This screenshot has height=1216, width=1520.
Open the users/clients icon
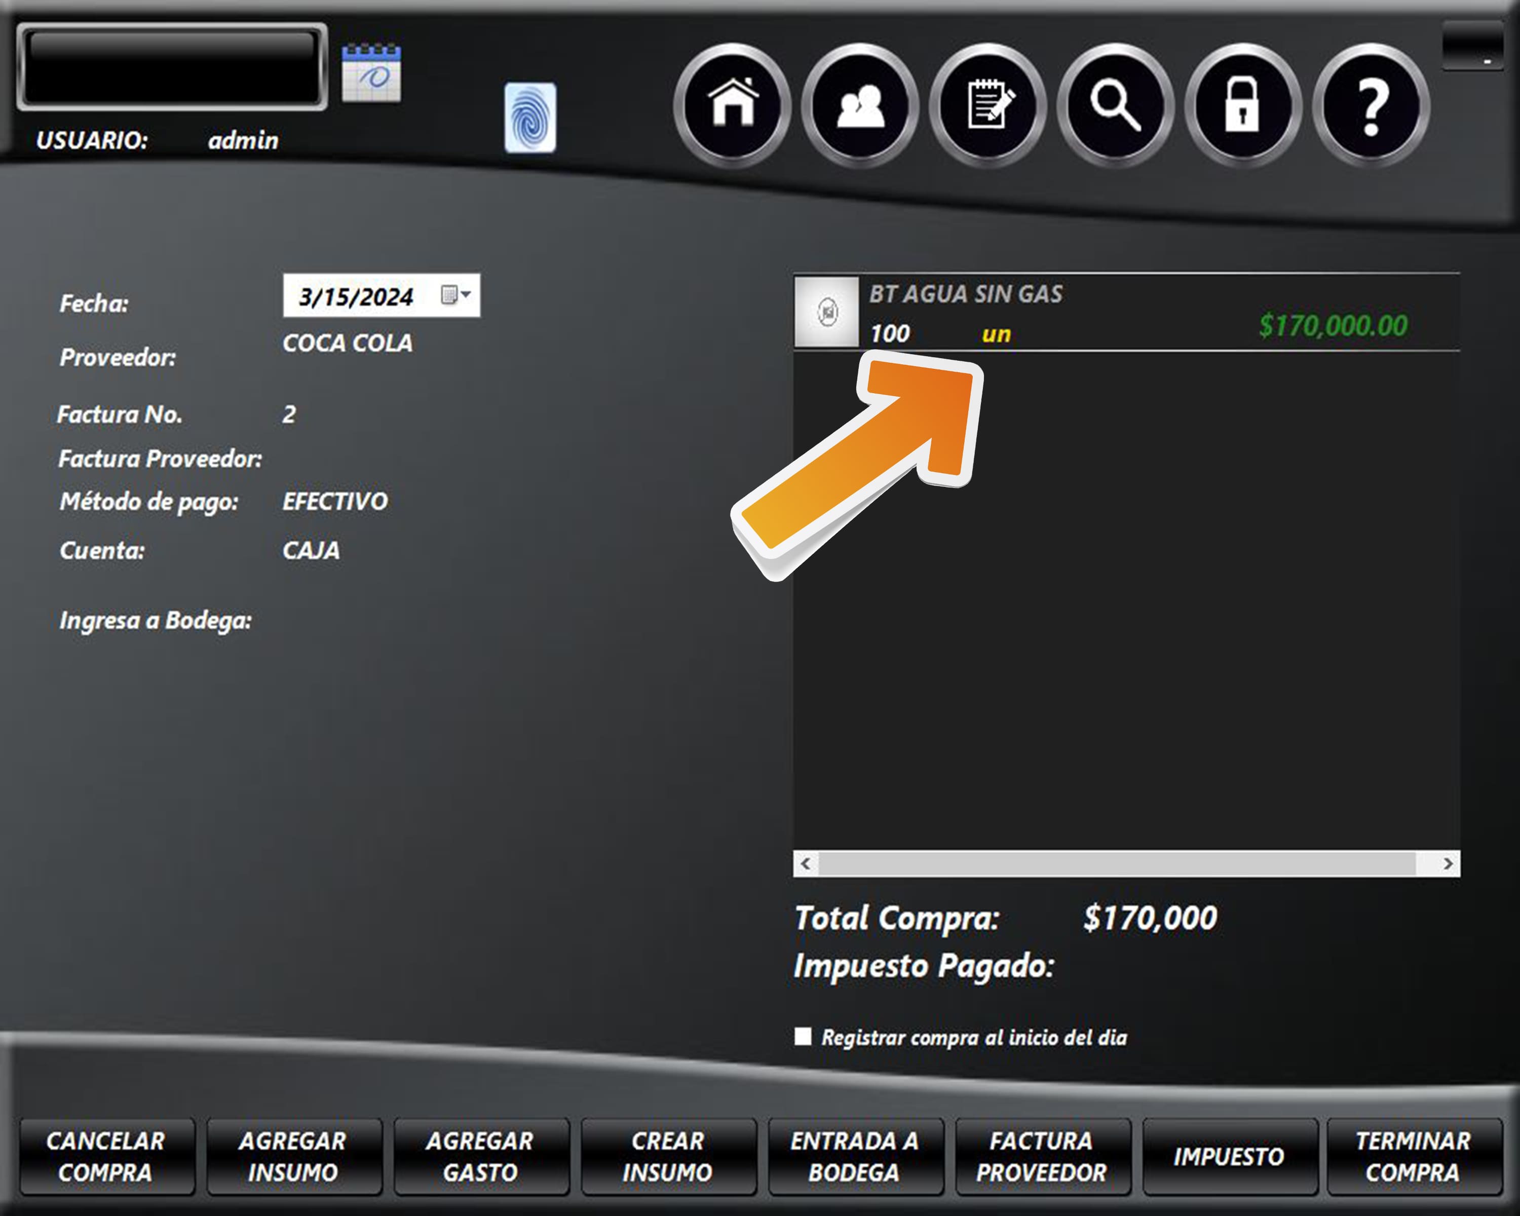point(860,106)
